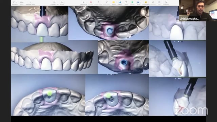Click the Reproduzir play icon in toolbar

(84, 2)
